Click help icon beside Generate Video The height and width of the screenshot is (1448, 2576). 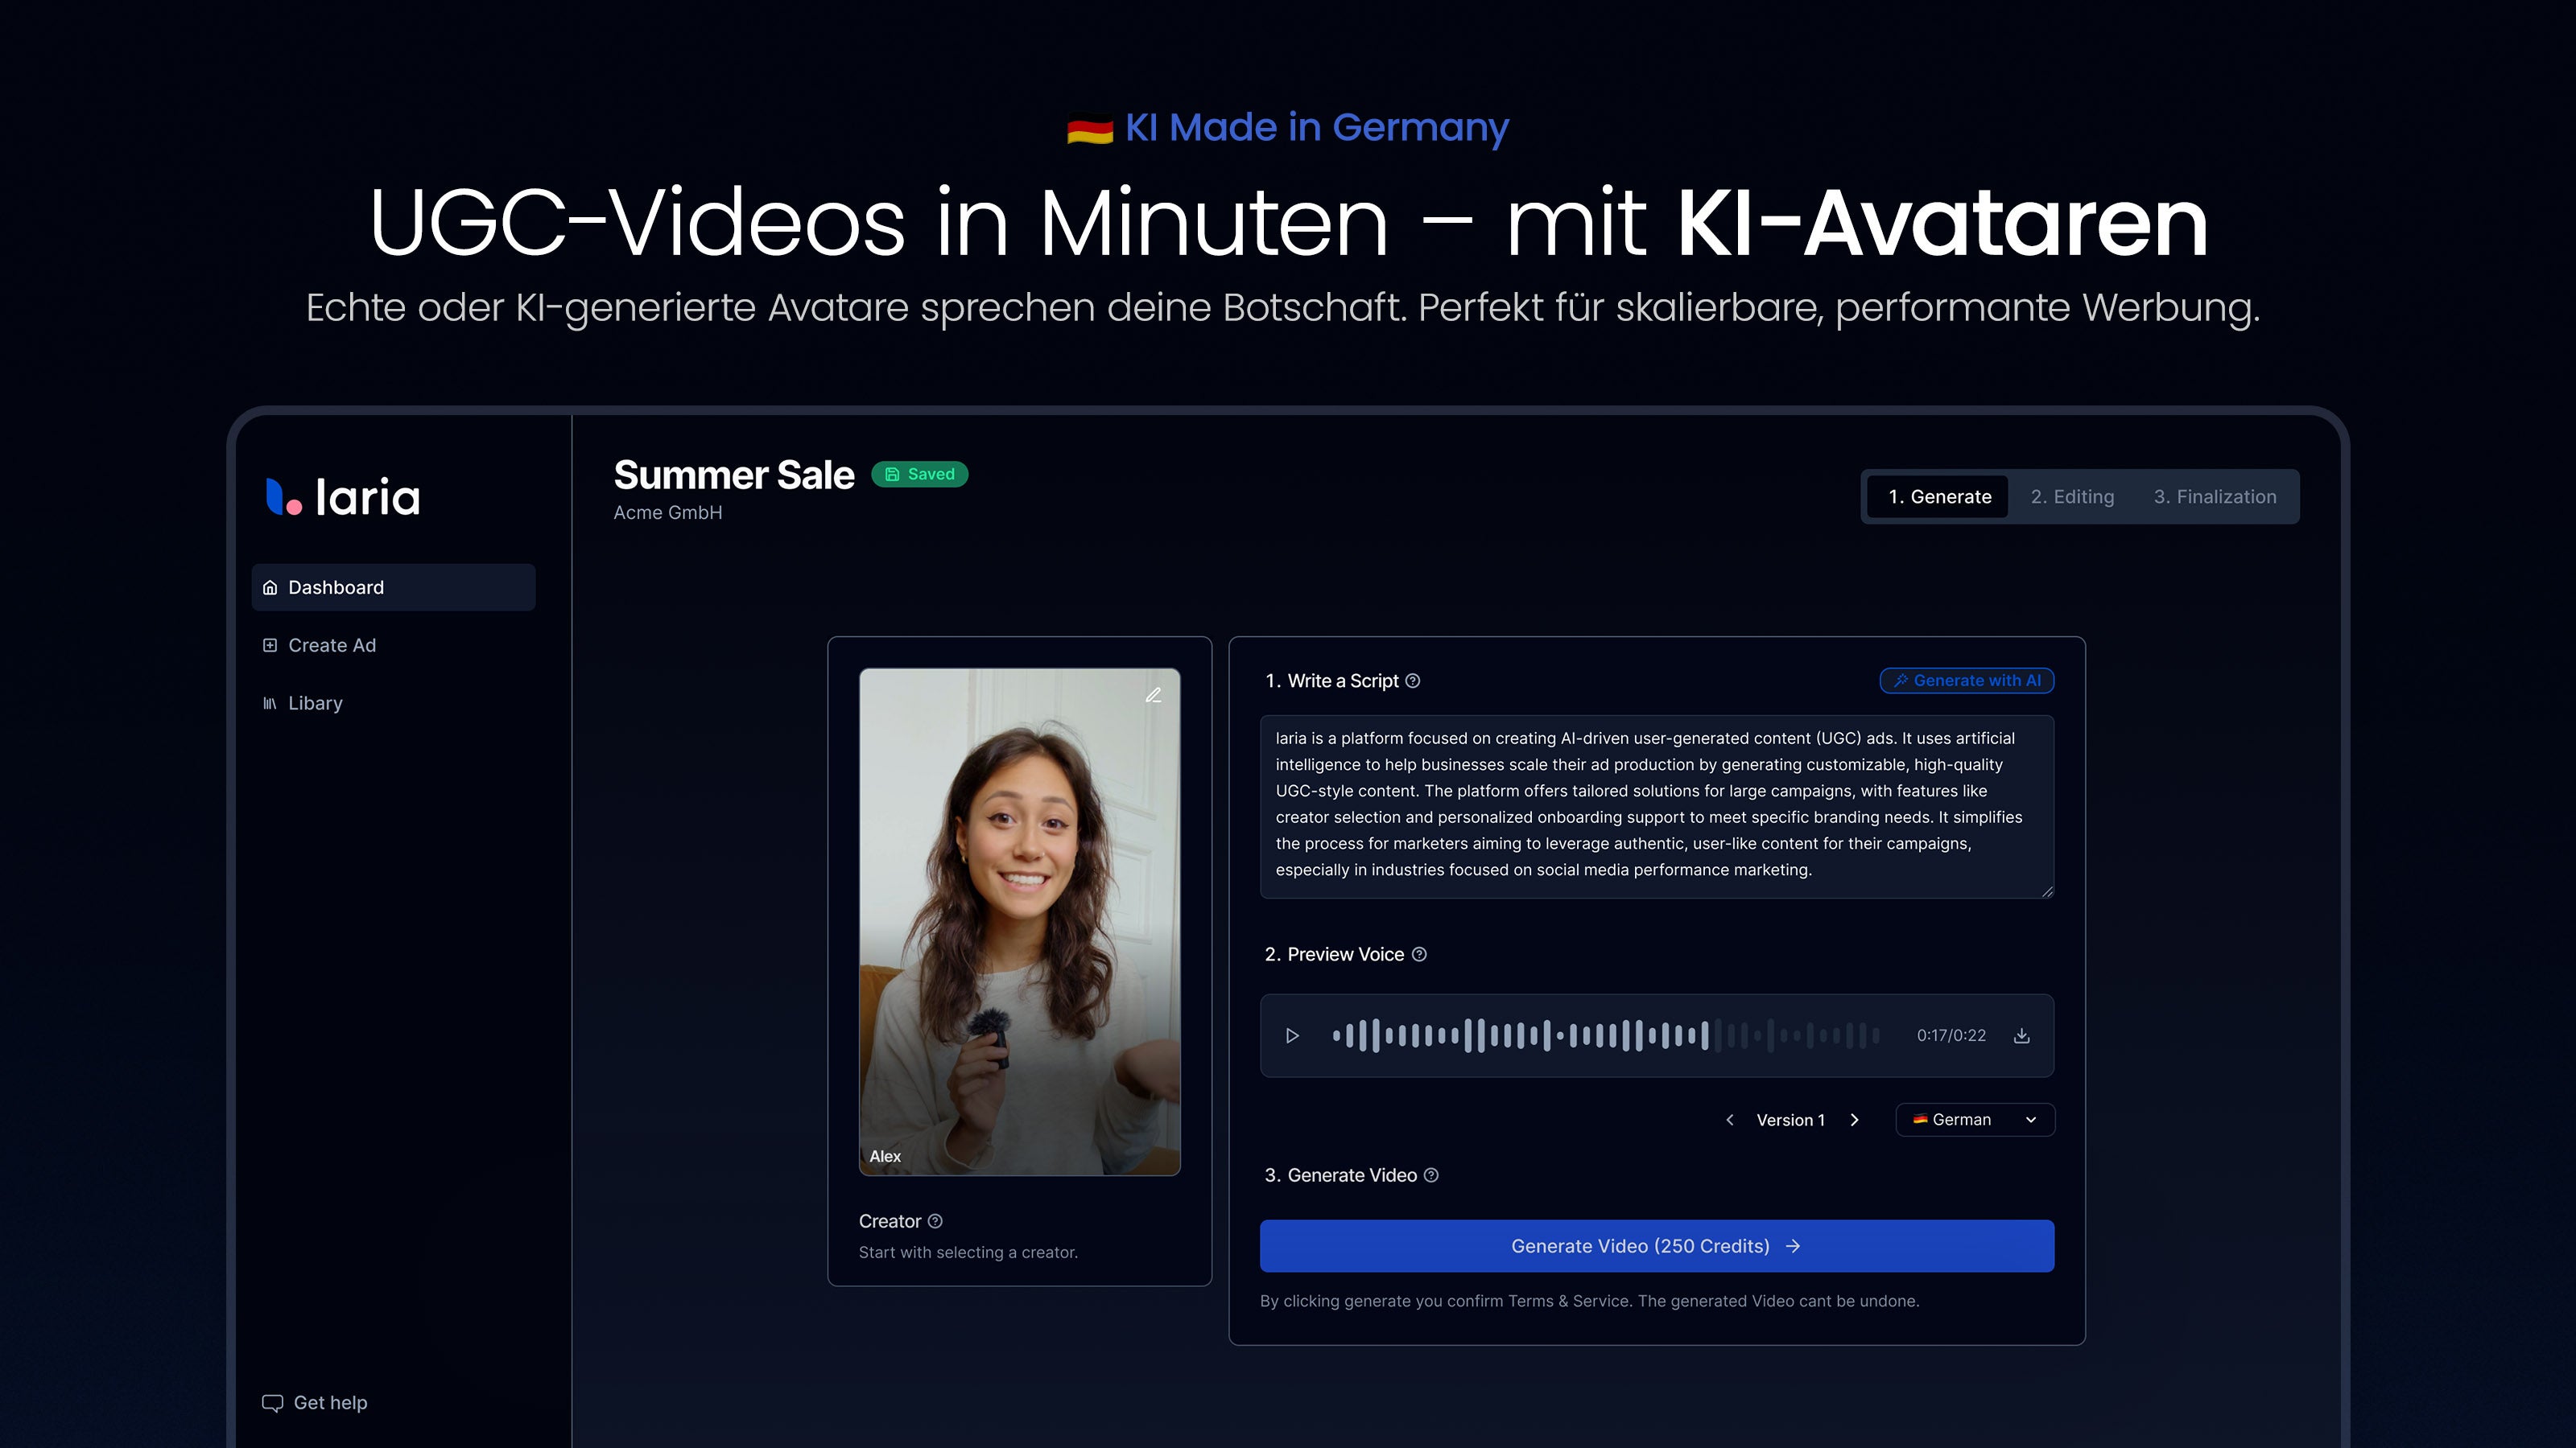click(x=1431, y=1175)
